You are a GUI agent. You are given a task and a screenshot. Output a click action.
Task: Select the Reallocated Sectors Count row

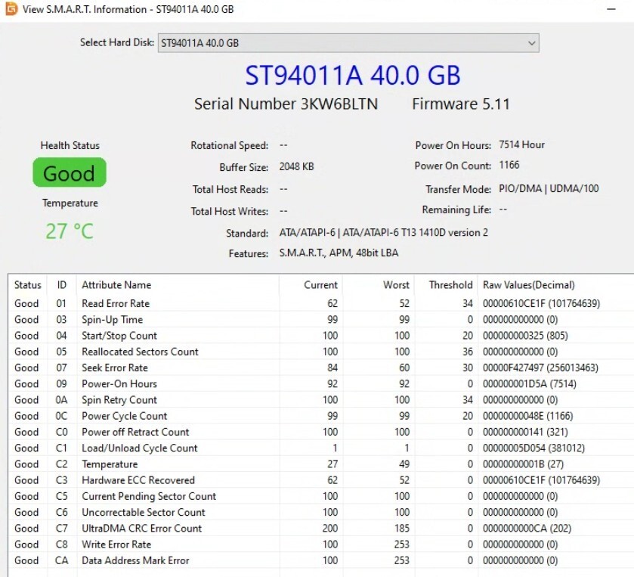click(x=321, y=352)
